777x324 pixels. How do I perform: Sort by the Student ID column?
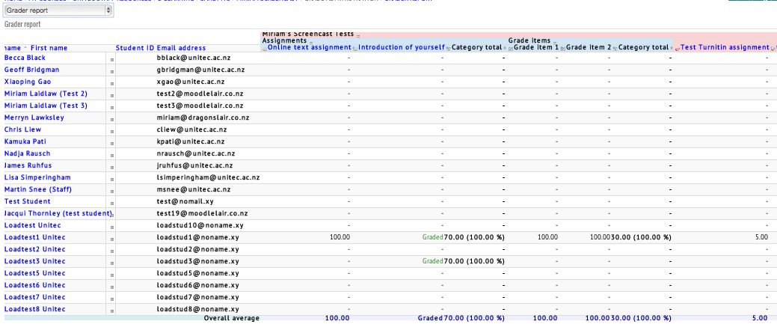point(135,48)
